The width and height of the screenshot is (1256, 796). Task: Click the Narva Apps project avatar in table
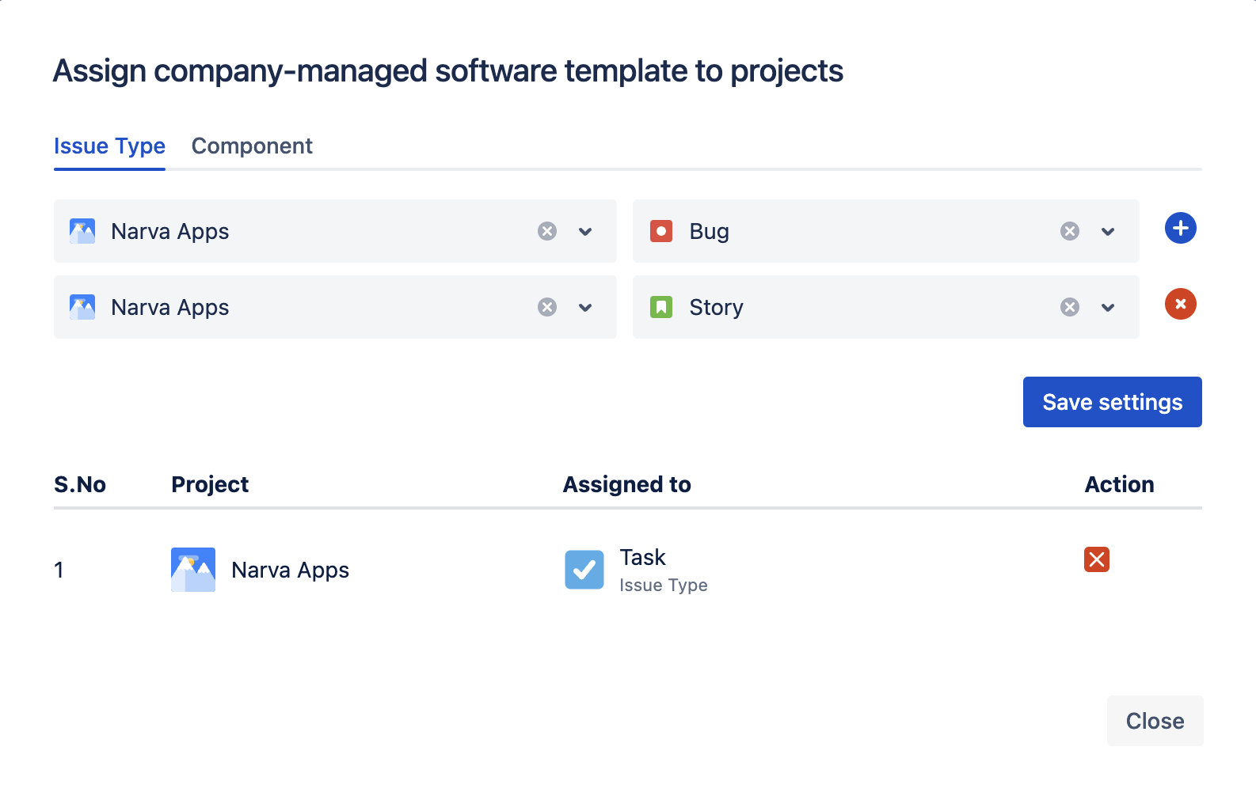point(192,570)
